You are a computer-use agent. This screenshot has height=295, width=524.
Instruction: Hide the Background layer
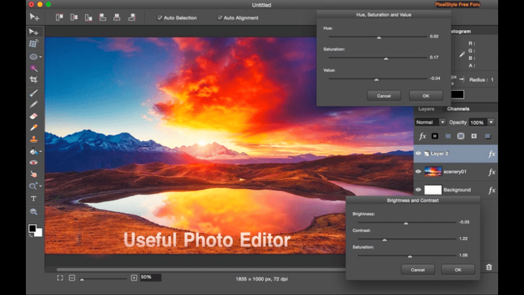(x=418, y=190)
